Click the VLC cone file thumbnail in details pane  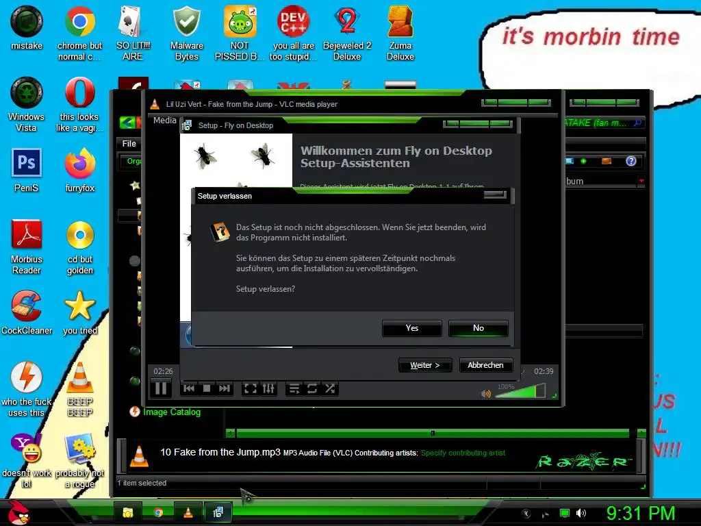click(139, 456)
